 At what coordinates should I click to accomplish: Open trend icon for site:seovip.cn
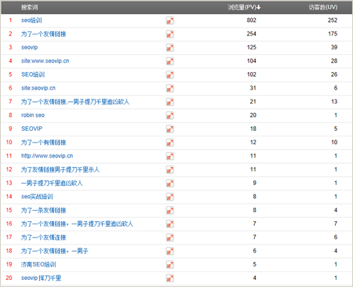click(170, 89)
